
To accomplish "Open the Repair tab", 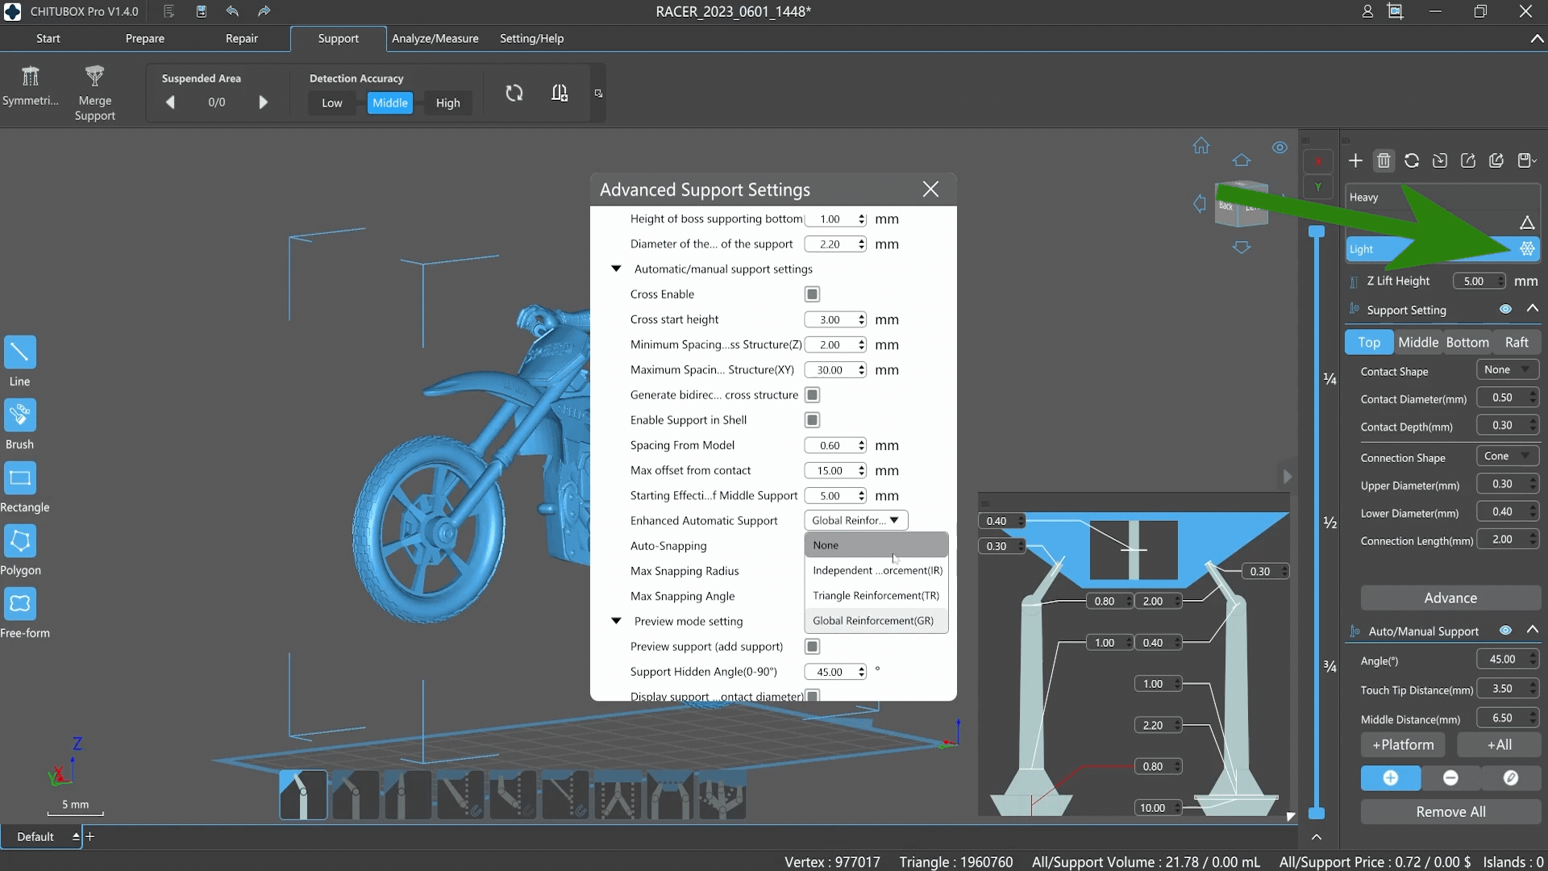I will coord(242,38).
